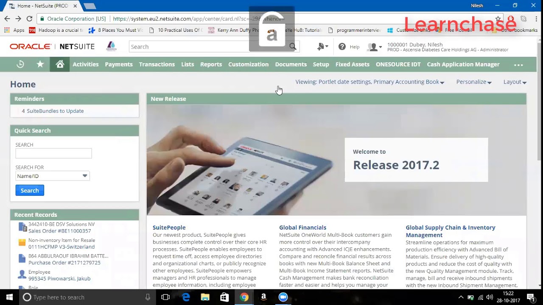The width and height of the screenshot is (543, 305).
Task: Click the Quick Search text field
Action: pos(53,153)
